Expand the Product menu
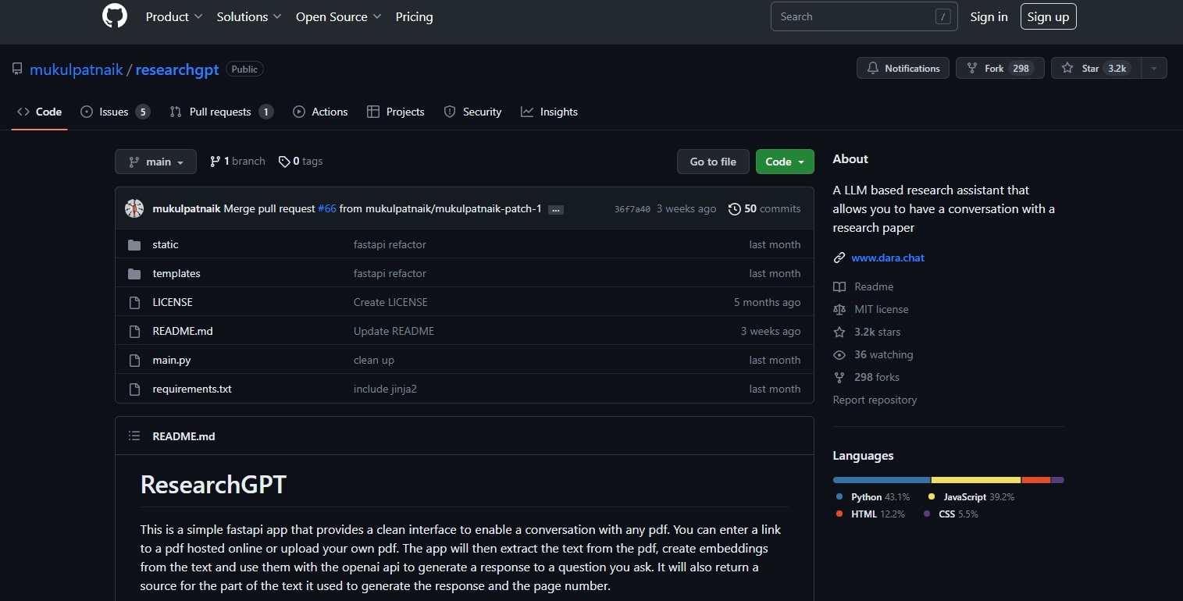Screen dimensions: 1183x601 click(x=173, y=16)
